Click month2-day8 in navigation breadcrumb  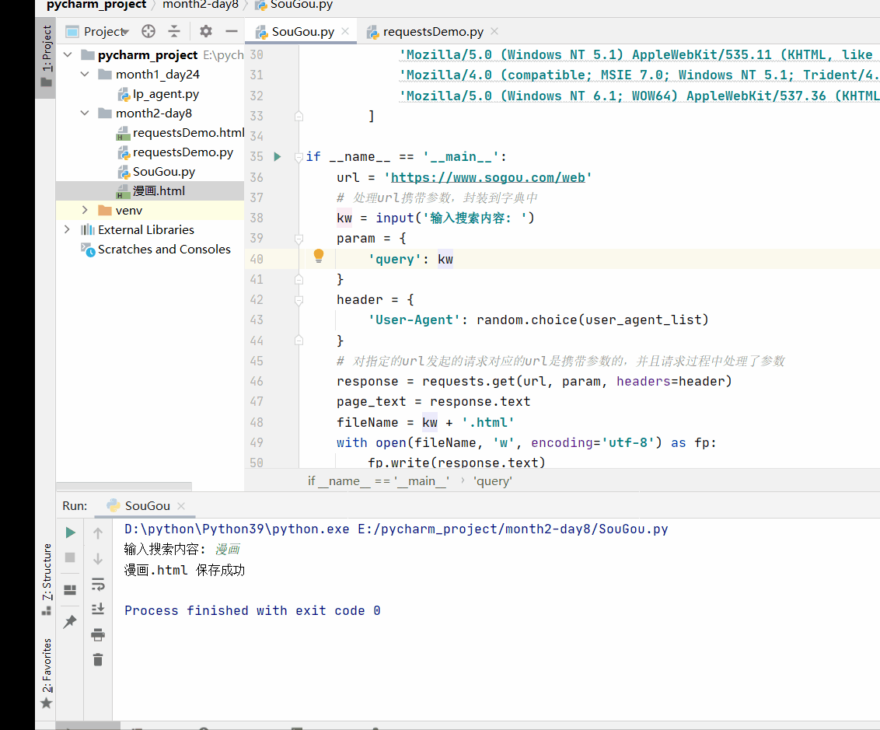(201, 5)
